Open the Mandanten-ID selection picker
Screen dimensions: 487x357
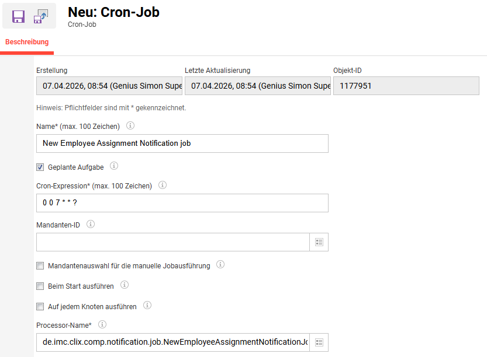(x=319, y=242)
